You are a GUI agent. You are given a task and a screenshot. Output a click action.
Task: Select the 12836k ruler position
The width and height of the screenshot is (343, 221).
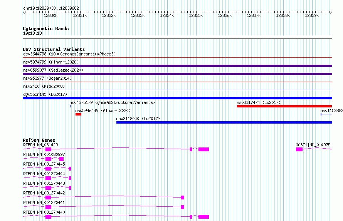(225, 15)
